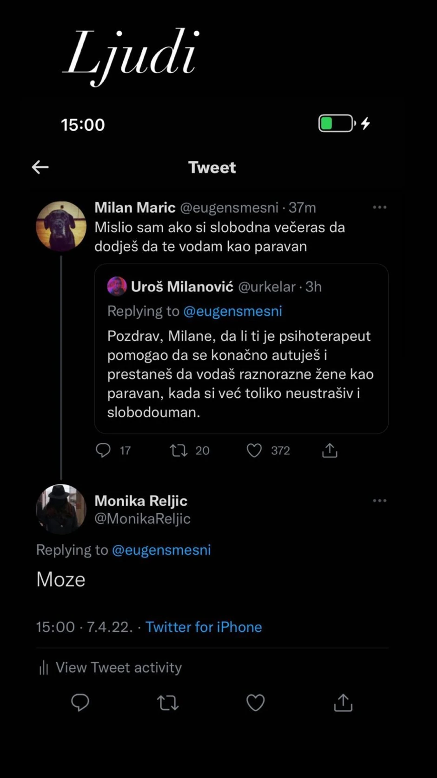Retweet Milan Maric's tweet

[179, 450]
